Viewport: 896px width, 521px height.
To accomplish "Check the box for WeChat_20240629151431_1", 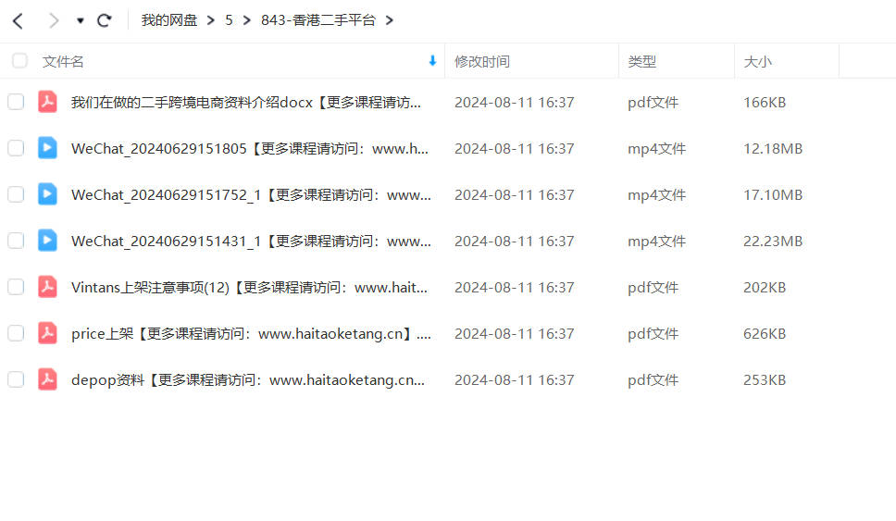I will pos(16,242).
